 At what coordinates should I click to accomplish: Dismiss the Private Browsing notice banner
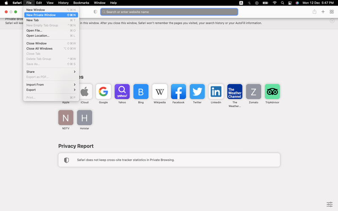[332, 21]
